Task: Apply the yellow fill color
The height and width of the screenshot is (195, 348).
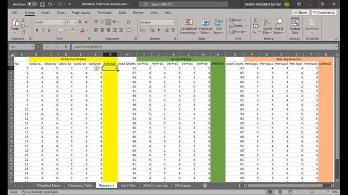Action: tap(72, 30)
